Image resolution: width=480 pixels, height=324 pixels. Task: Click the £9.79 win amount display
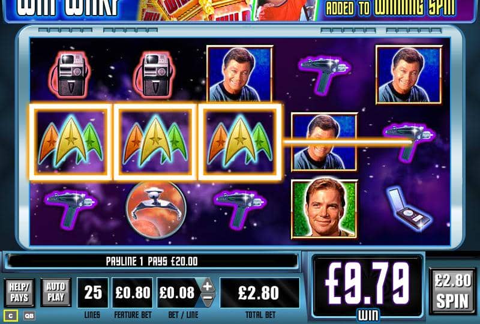368,286
